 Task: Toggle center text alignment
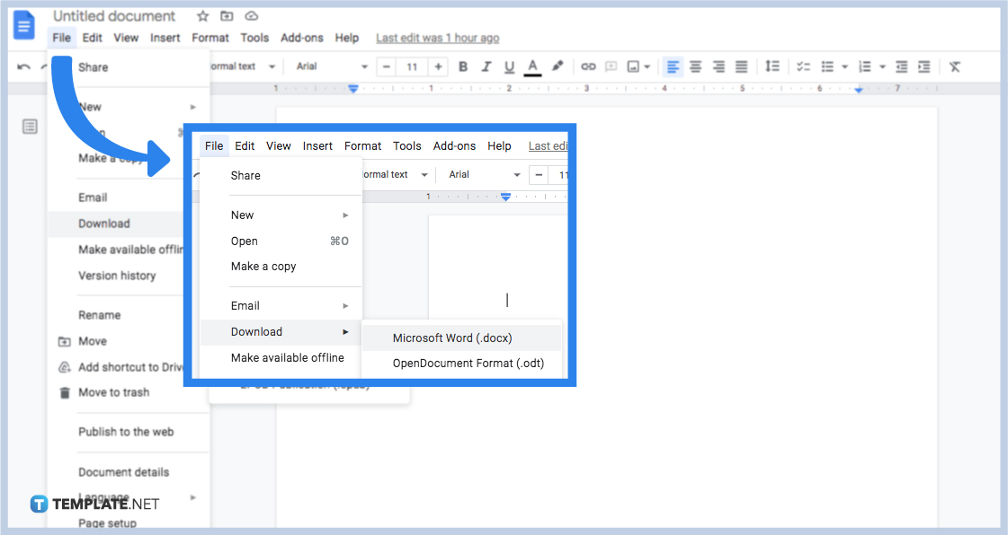point(695,66)
